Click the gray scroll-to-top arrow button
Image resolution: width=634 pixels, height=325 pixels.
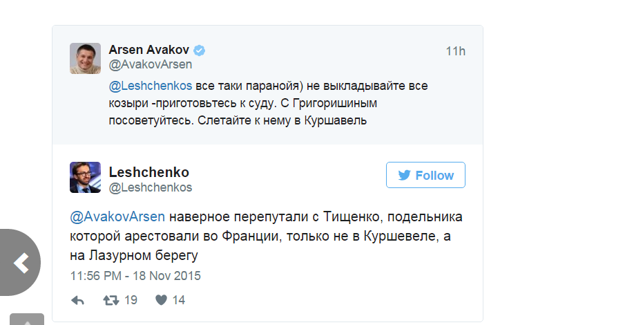[x=26, y=319]
